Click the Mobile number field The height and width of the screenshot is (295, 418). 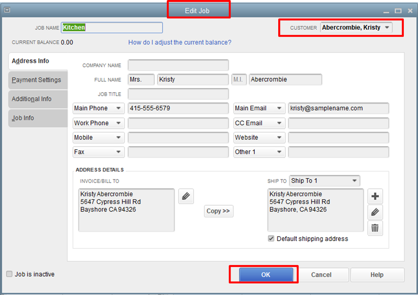178,137
